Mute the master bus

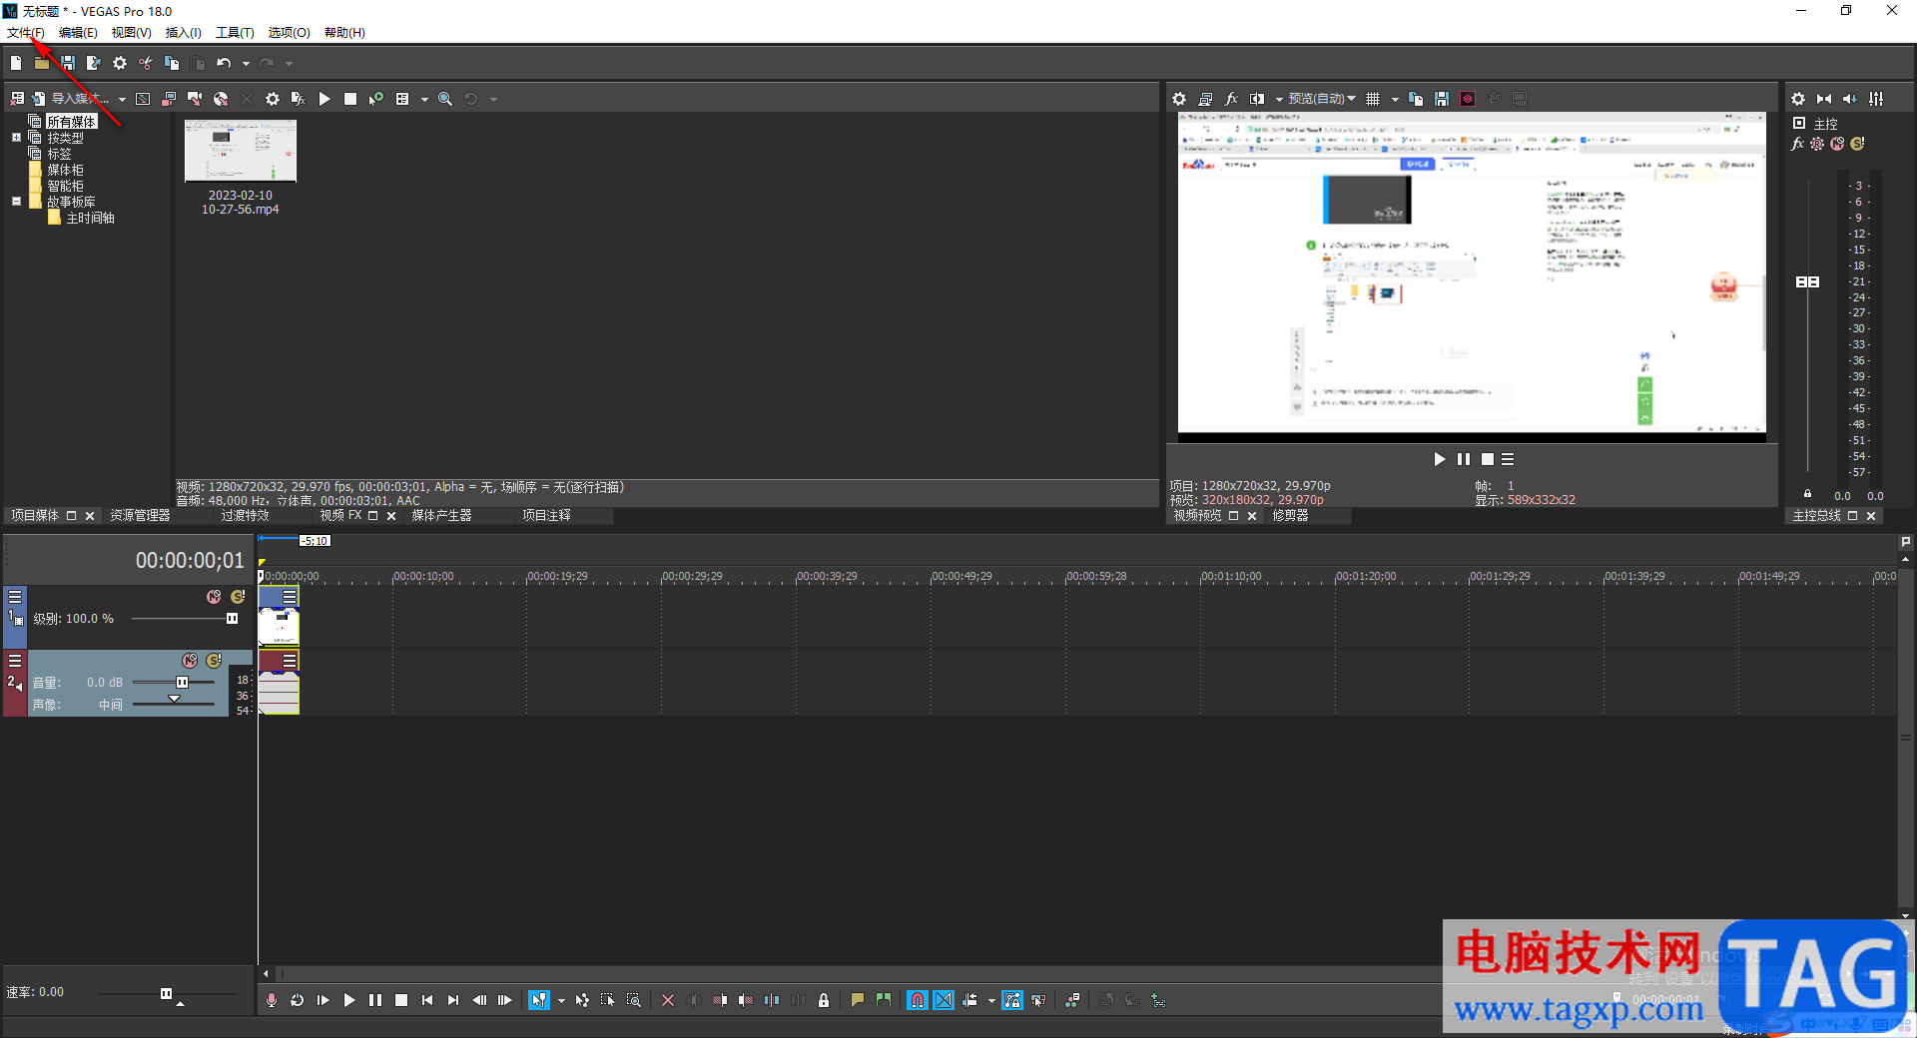point(1837,144)
